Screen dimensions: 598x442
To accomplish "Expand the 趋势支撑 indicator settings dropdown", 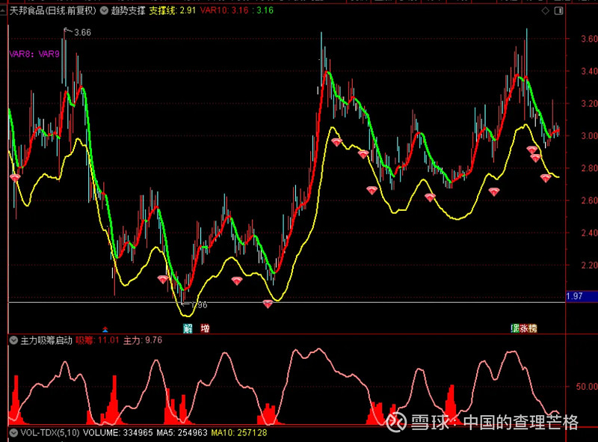I will pos(104,11).
